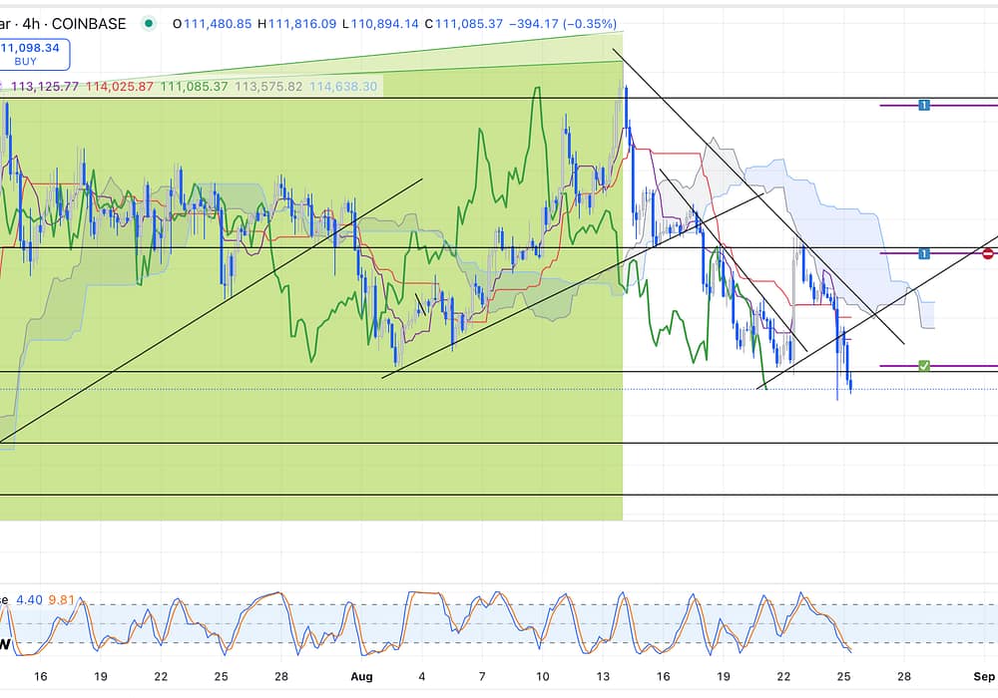Screen dimensions: 998x698
Task: Click the green checkmark marker on purple line
Action: pyautogui.click(x=924, y=367)
